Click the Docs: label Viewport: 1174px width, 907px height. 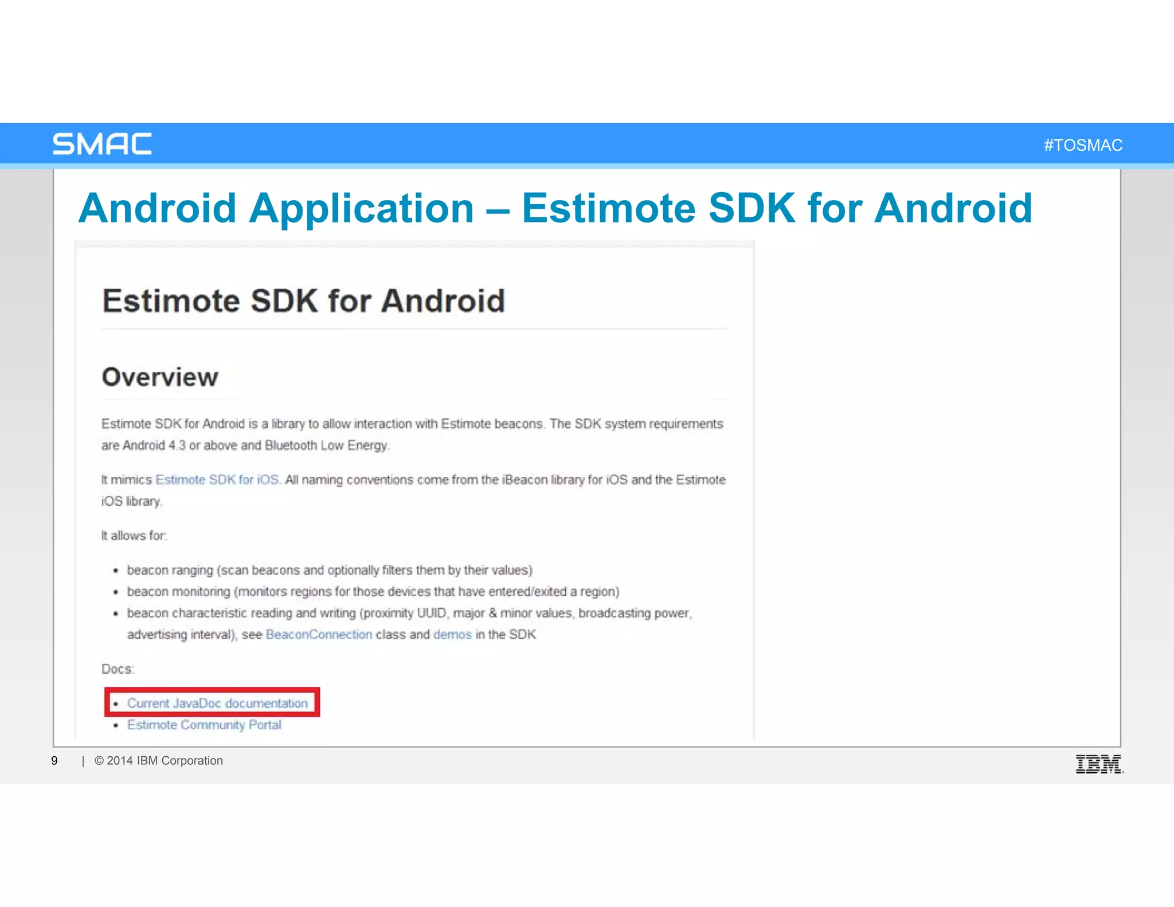(x=118, y=668)
